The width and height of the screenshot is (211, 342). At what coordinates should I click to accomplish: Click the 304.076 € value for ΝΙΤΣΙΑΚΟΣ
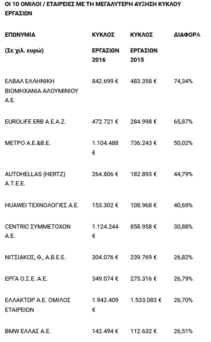(x=105, y=258)
